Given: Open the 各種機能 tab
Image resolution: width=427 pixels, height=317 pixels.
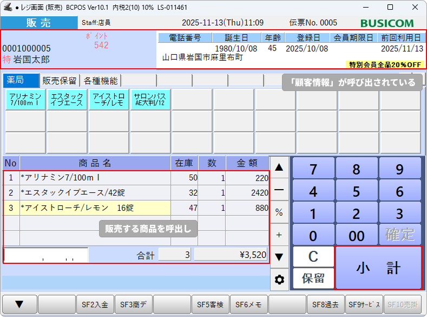Looking at the screenshot, I should 100,81.
